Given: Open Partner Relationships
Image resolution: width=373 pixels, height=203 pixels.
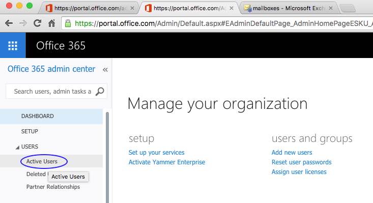Looking at the screenshot, I should [x=53, y=187].
